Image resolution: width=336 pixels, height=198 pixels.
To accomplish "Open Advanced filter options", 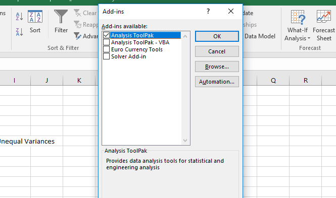I will click(x=86, y=36).
